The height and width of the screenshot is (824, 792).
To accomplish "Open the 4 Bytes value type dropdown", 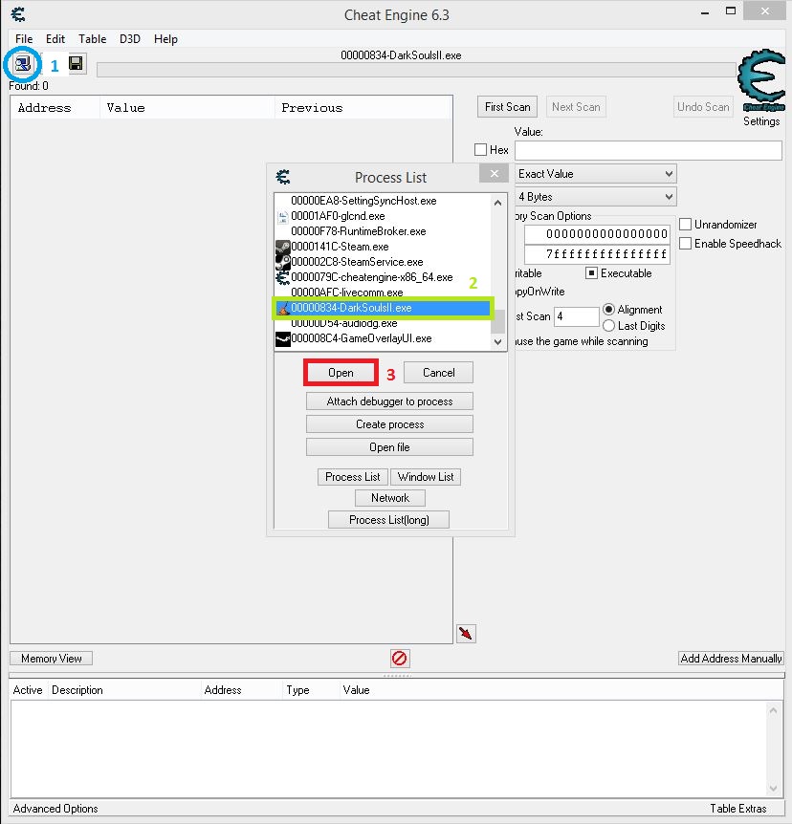I will [x=595, y=197].
